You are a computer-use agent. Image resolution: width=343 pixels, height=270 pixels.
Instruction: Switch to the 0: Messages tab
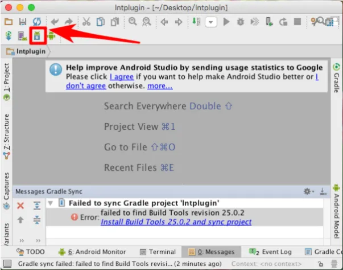[x=211, y=252]
